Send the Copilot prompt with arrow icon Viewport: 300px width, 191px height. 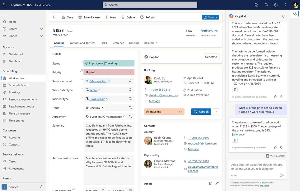click(x=282, y=175)
